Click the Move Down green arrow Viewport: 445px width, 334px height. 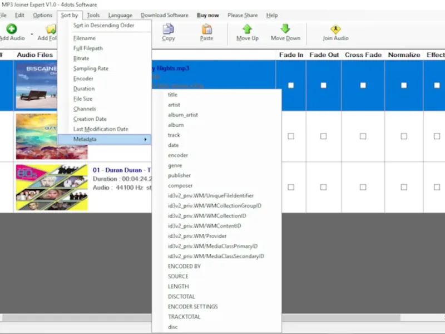(x=285, y=29)
